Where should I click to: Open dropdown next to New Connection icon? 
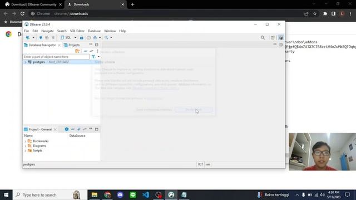33,38
